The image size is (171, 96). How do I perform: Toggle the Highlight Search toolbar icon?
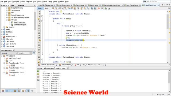click(x=75, y=8)
